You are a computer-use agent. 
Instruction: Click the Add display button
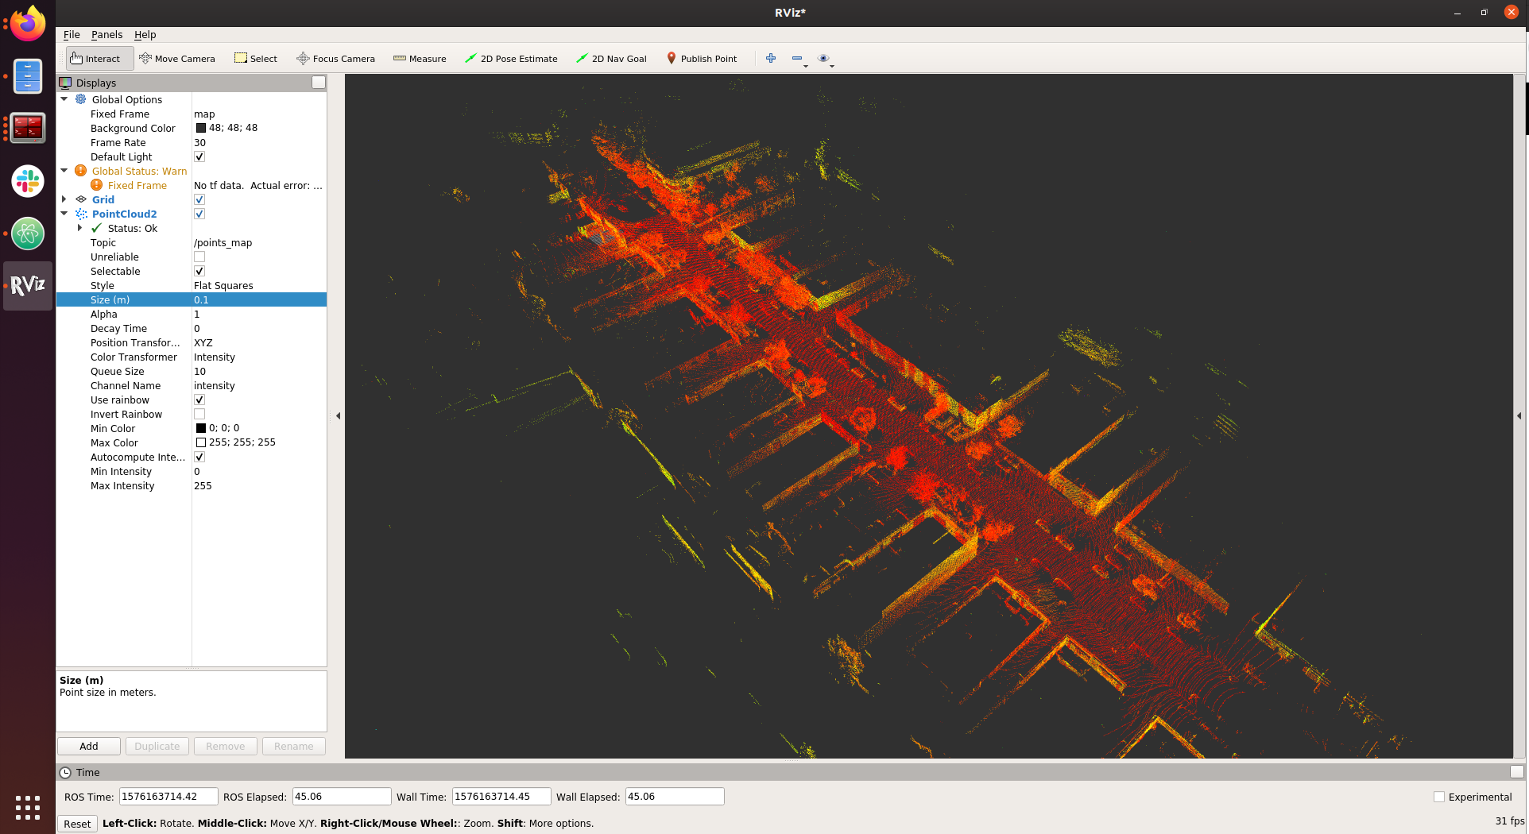(x=89, y=747)
